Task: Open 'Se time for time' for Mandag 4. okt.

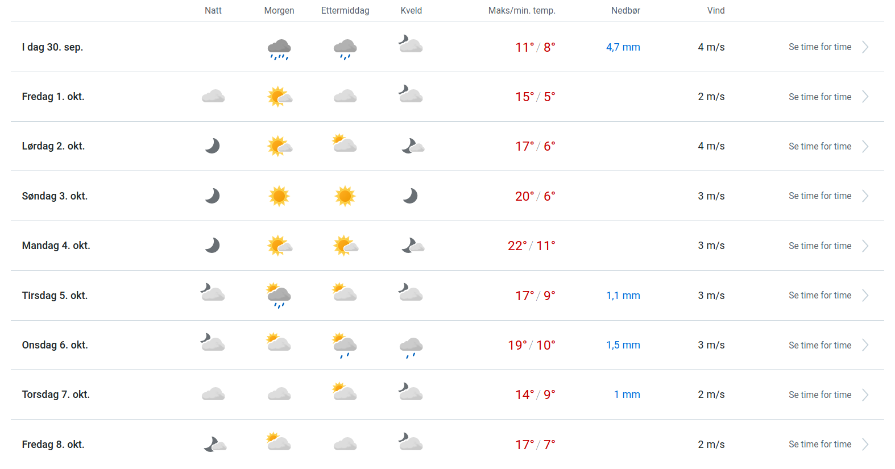Action: 820,246
